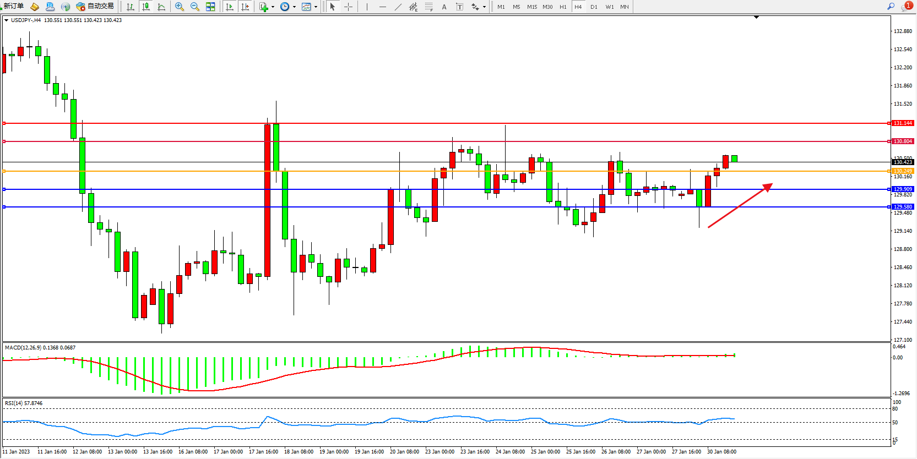Select the Fibonacci retracement tool
This screenshot has height=459, width=917.
pos(429,7)
